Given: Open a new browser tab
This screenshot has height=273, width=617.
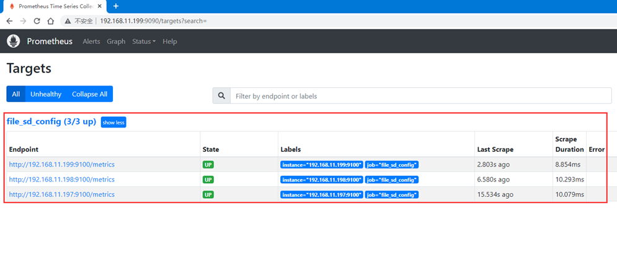Looking at the screenshot, I should [x=116, y=6].
